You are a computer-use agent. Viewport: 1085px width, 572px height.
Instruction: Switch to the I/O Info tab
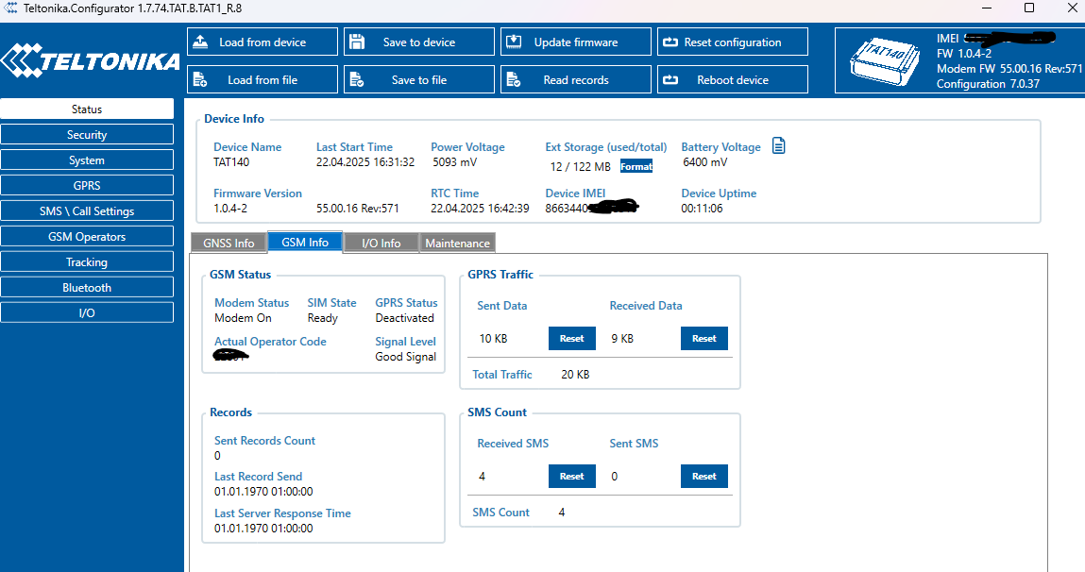pyautogui.click(x=381, y=243)
